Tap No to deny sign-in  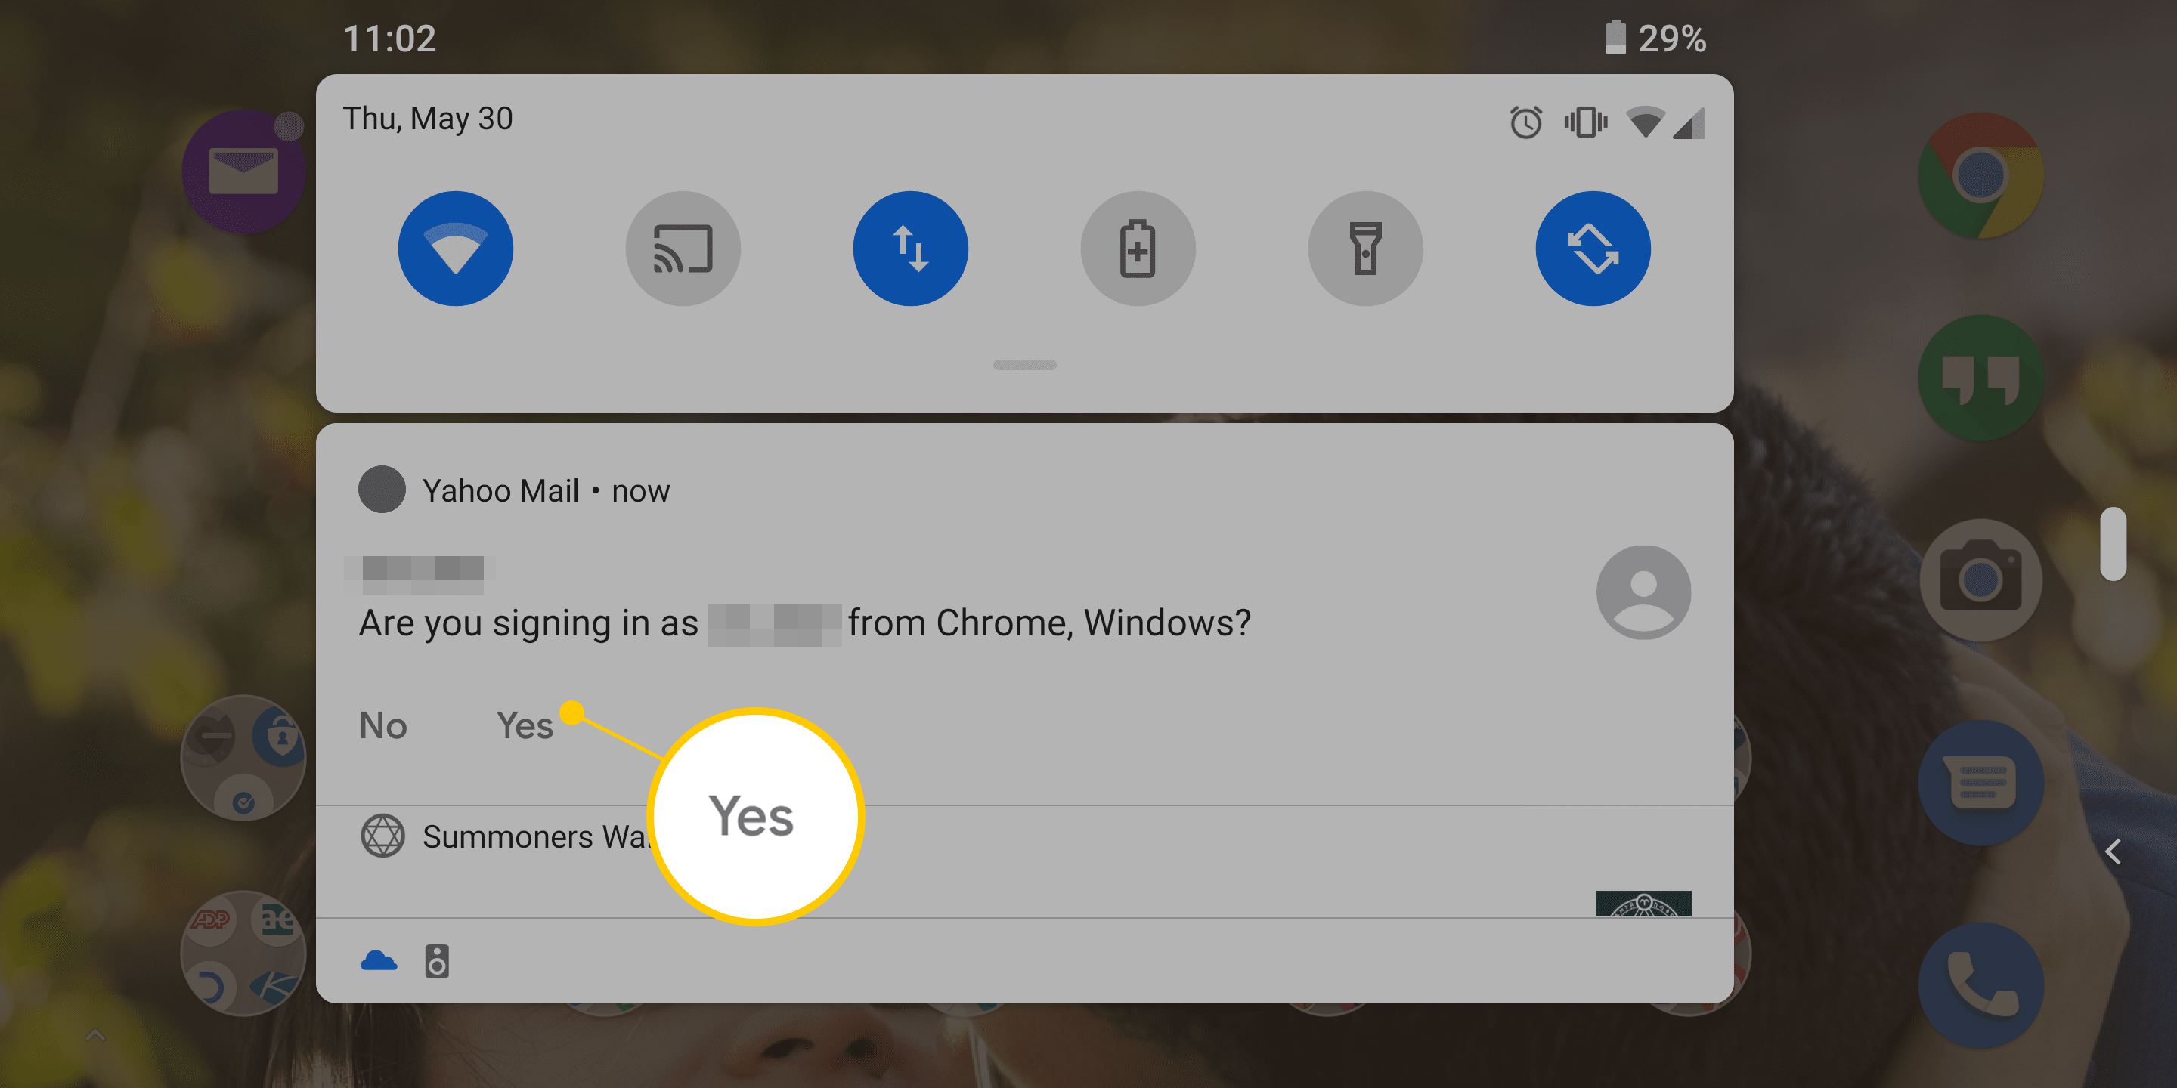(382, 725)
